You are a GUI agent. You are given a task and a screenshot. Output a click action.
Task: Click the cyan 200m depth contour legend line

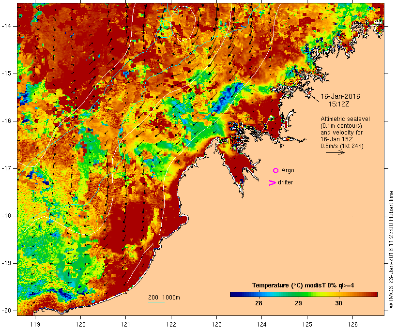[156, 302]
